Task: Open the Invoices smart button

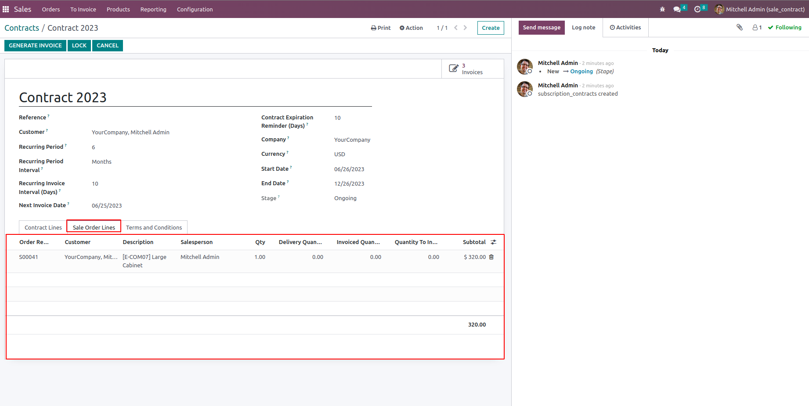Action: tap(473, 69)
